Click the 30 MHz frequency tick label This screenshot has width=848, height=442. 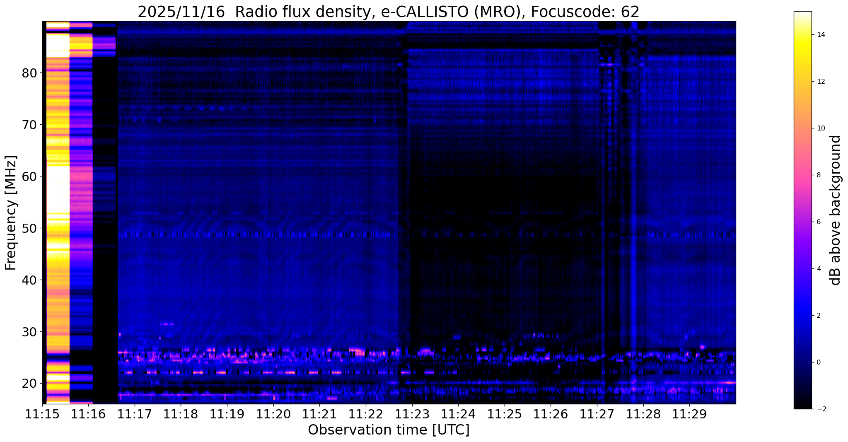(29, 332)
